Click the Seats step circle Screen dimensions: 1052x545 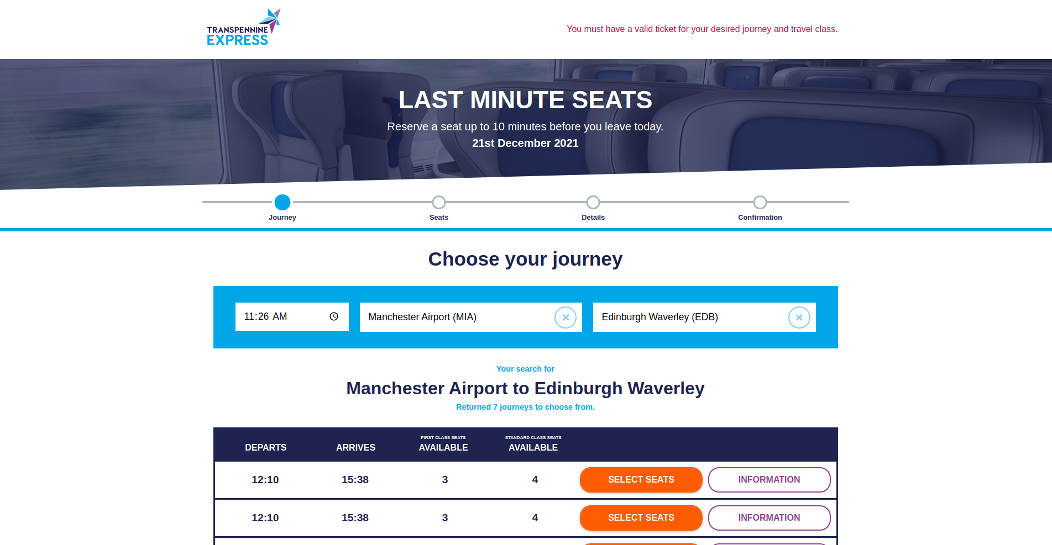(439, 202)
